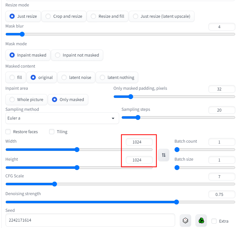
Task: Select latent noise masked content
Action: 76,77
